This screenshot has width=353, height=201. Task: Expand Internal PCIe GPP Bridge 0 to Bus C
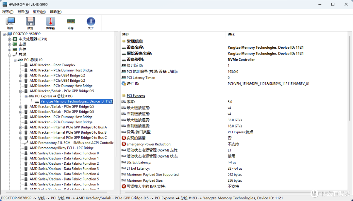[21, 138]
